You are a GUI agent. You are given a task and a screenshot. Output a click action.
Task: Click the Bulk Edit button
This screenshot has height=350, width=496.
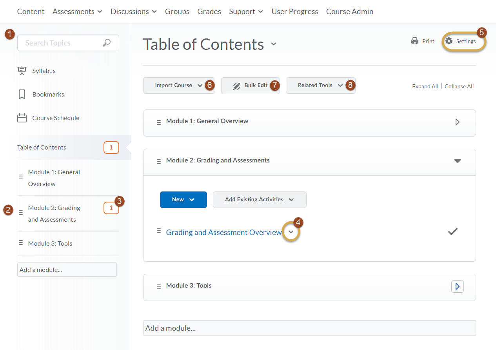[x=251, y=86]
